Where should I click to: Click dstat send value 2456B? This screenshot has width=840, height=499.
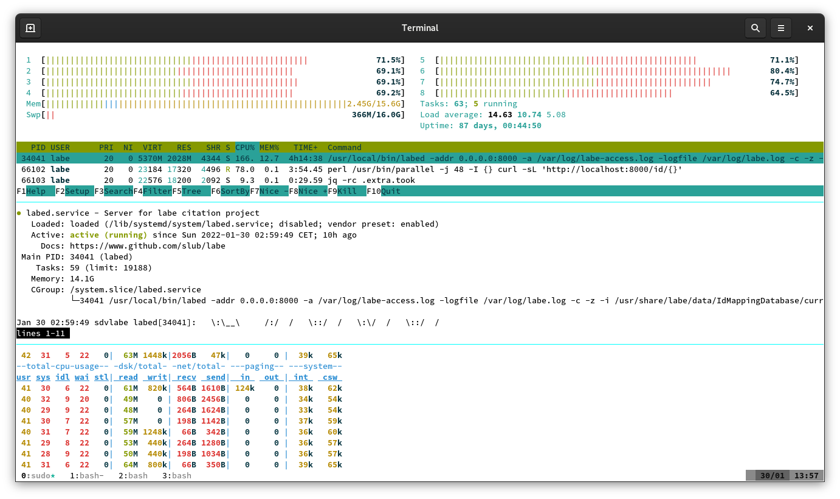click(213, 399)
